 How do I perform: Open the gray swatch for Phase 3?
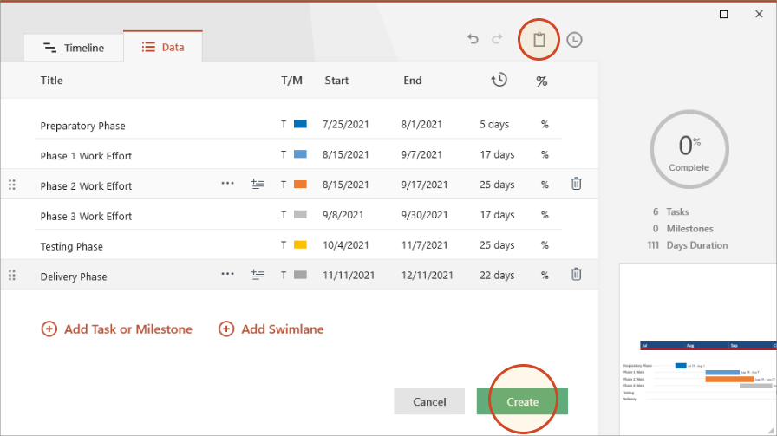click(x=300, y=214)
